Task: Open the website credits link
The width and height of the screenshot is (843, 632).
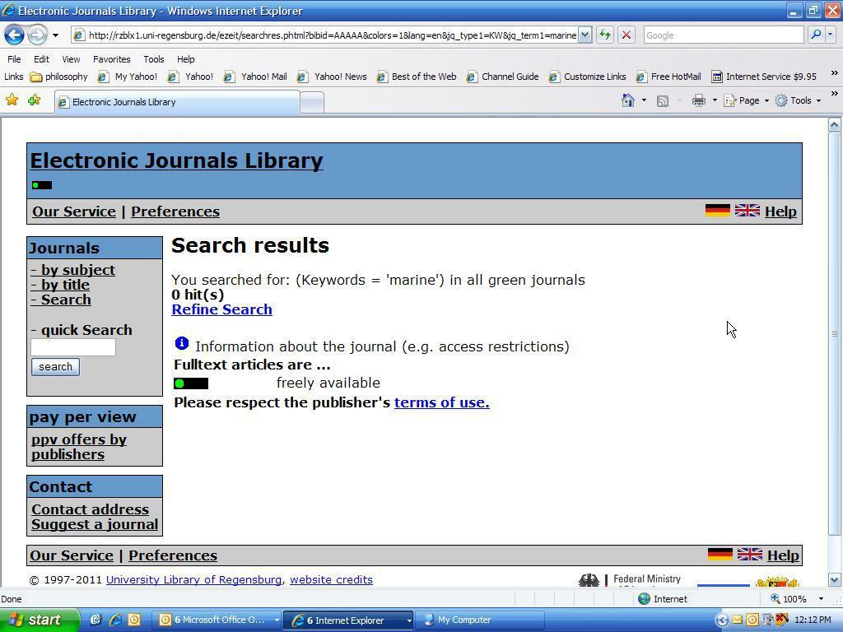Action: [331, 580]
